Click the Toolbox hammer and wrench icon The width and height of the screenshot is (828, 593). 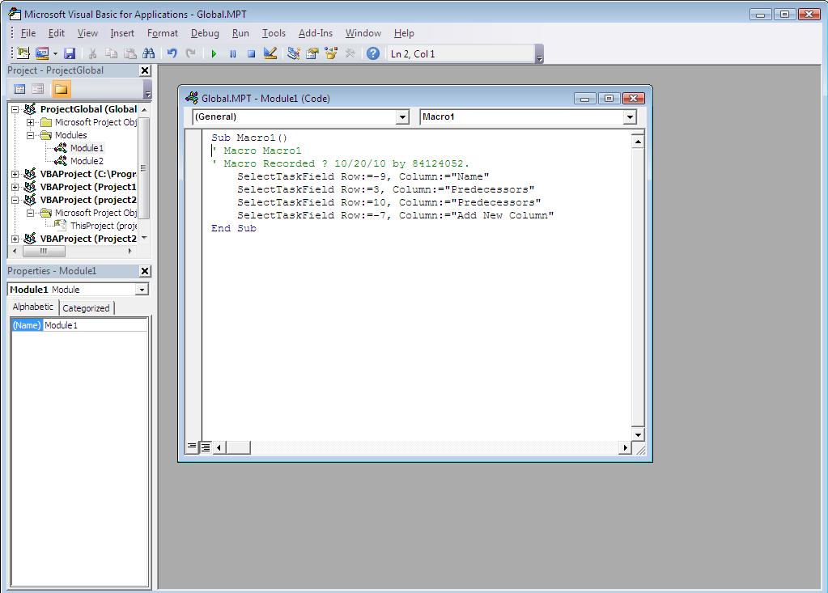(350, 53)
